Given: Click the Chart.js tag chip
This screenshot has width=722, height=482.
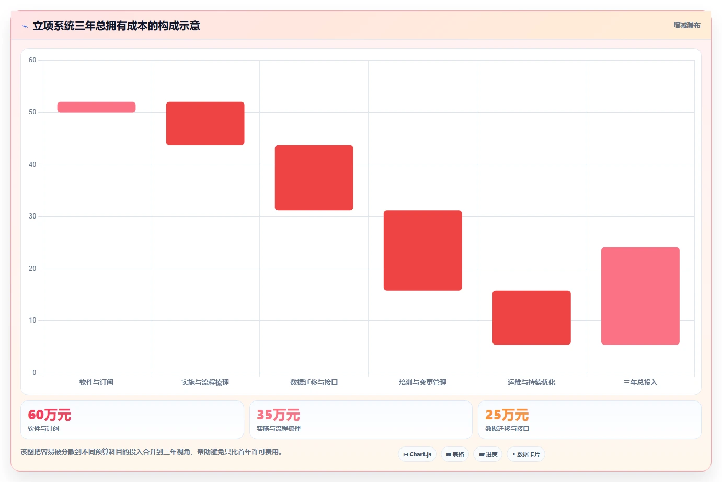Looking at the screenshot, I should pyautogui.click(x=417, y=454).
